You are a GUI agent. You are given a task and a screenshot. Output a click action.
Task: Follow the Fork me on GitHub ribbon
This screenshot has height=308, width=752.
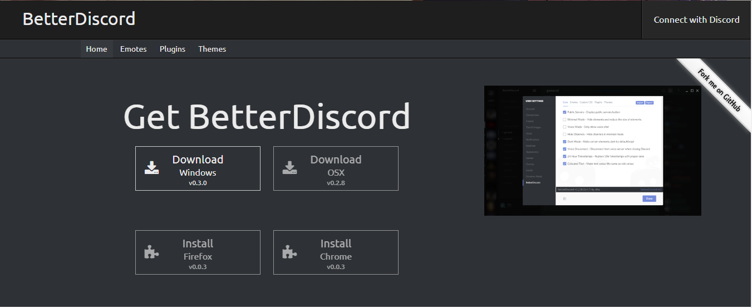click(719, 91)
